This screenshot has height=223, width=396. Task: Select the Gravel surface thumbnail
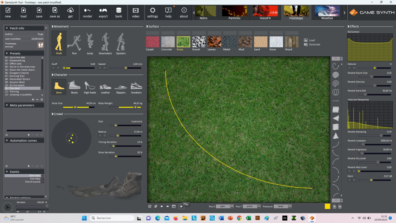(x=199, y=42)
